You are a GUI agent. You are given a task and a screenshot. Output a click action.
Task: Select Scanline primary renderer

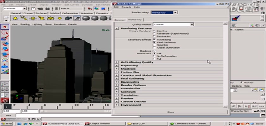click(x=154, y=31)
